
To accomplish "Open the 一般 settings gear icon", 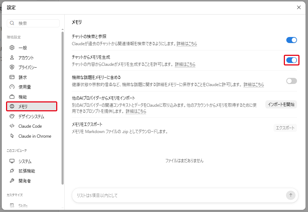I will tap(12, 48).
